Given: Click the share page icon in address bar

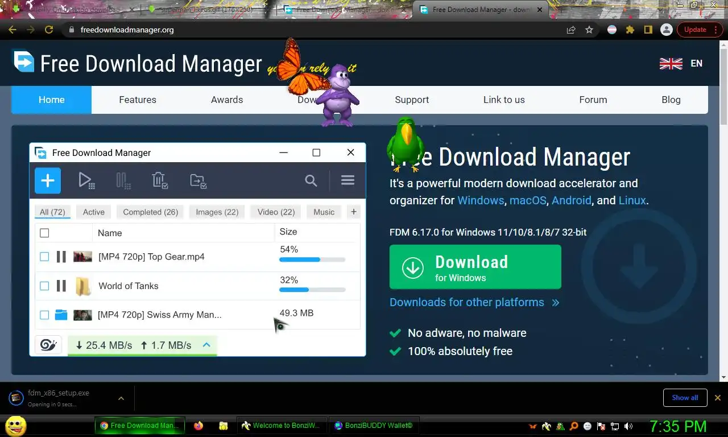Looking at the screenshot, I should [x=570, y=30].
